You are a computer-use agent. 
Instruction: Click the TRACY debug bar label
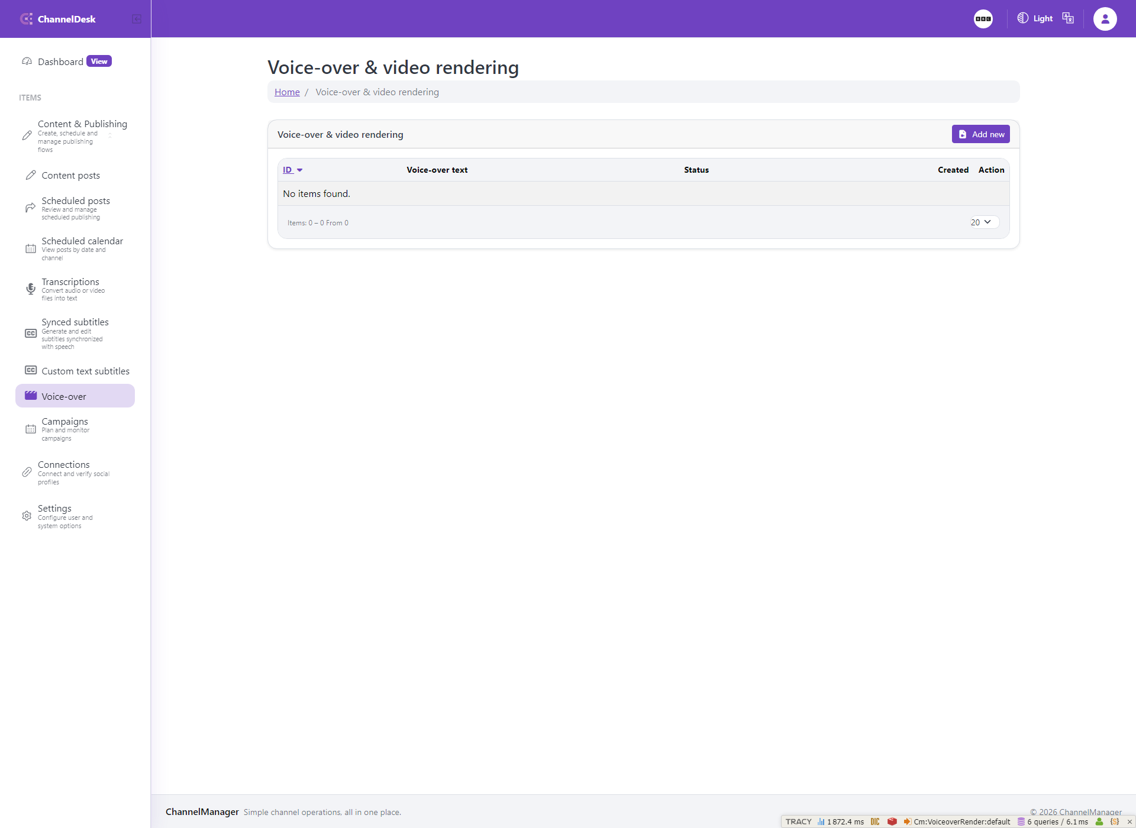[798, 821]
